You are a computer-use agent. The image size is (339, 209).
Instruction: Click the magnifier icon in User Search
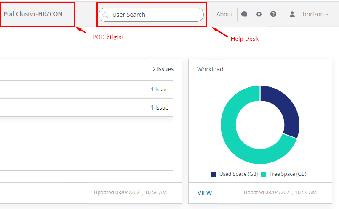[105, 15]
